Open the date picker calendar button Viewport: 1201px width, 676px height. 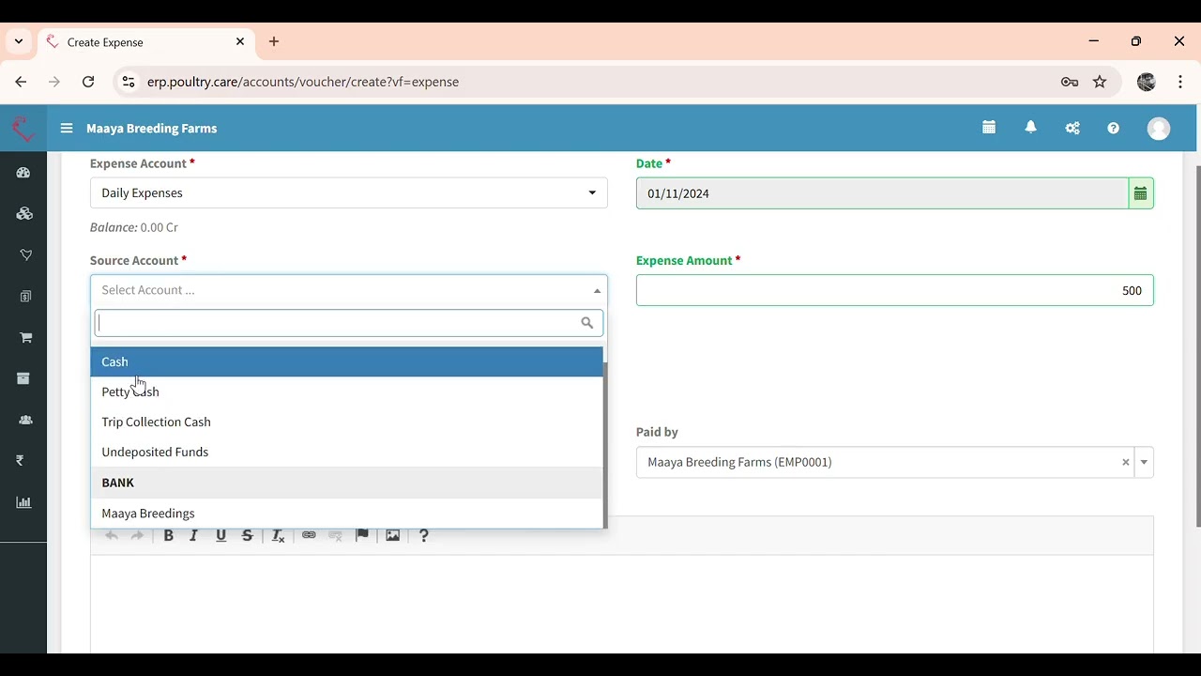tap(1141, 193)
